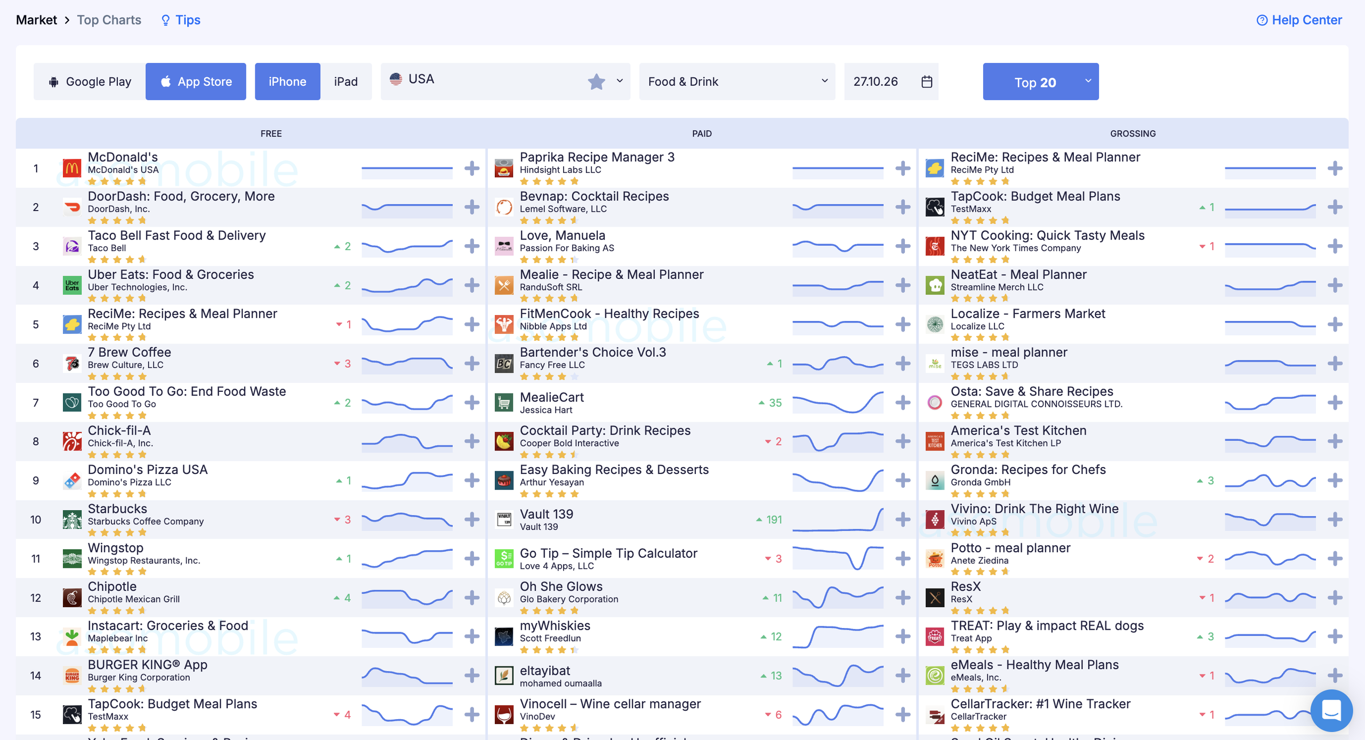Click the Bartender's Choice Vol.3 icon
The width and height of the screenshot is (1365, 740).
504,364
